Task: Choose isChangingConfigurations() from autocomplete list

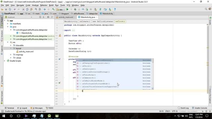Action: tap(114, 63)
